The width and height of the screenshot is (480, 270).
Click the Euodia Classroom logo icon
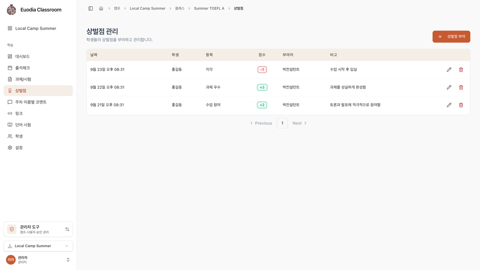[11, 10]
